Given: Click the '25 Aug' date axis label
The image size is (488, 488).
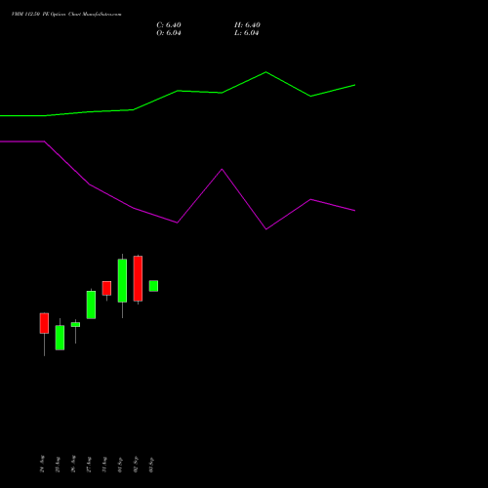Looking at the screenshot, I should tap(58, 465).
